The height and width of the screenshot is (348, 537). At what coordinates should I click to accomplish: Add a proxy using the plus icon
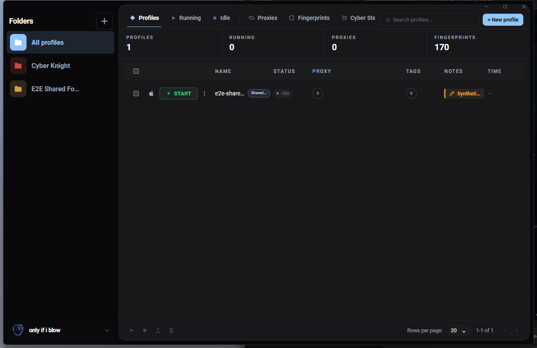click(318, 93)
